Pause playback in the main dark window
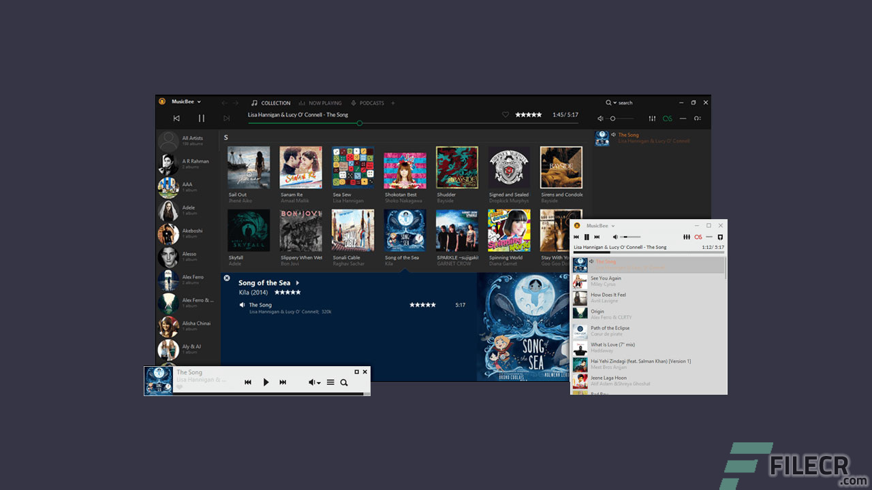 pos(202,118)
